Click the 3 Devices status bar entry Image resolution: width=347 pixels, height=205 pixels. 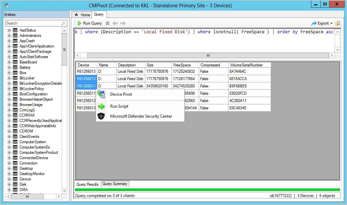(305, 196)
